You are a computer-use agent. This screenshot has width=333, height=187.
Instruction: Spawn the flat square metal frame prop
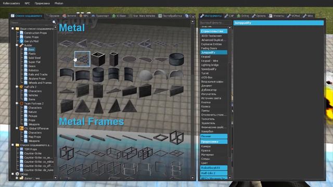coord(161,138)
